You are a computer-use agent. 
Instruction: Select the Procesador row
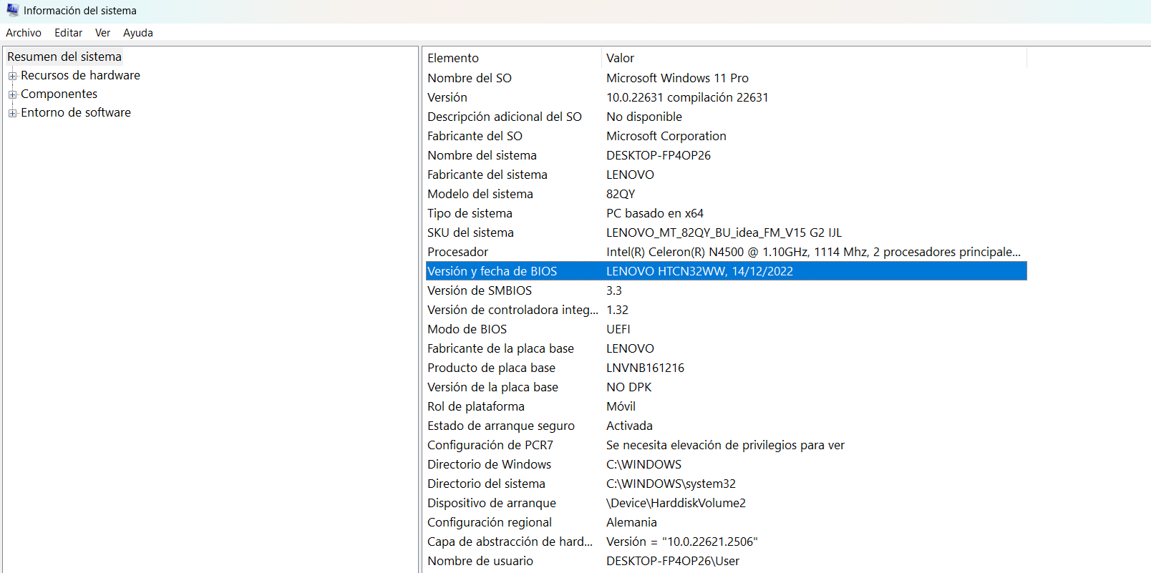[458, 252]
